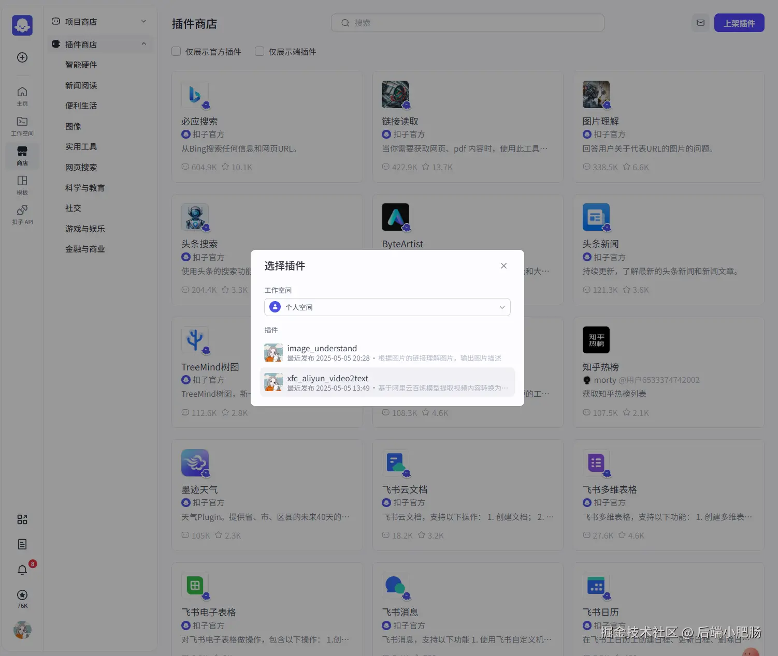
Task: Open the apps grid icon in the lower sidebar
Action: click(22, 519)
